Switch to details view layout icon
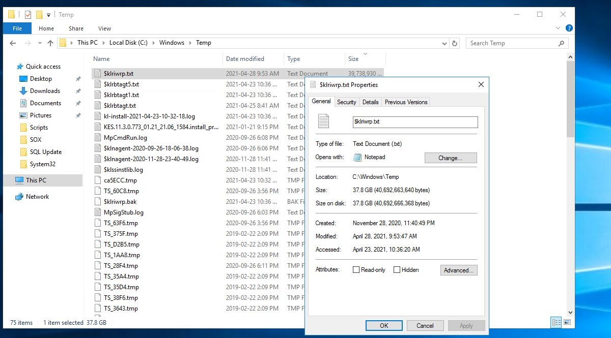611x338 pixels. click(556, 322)
